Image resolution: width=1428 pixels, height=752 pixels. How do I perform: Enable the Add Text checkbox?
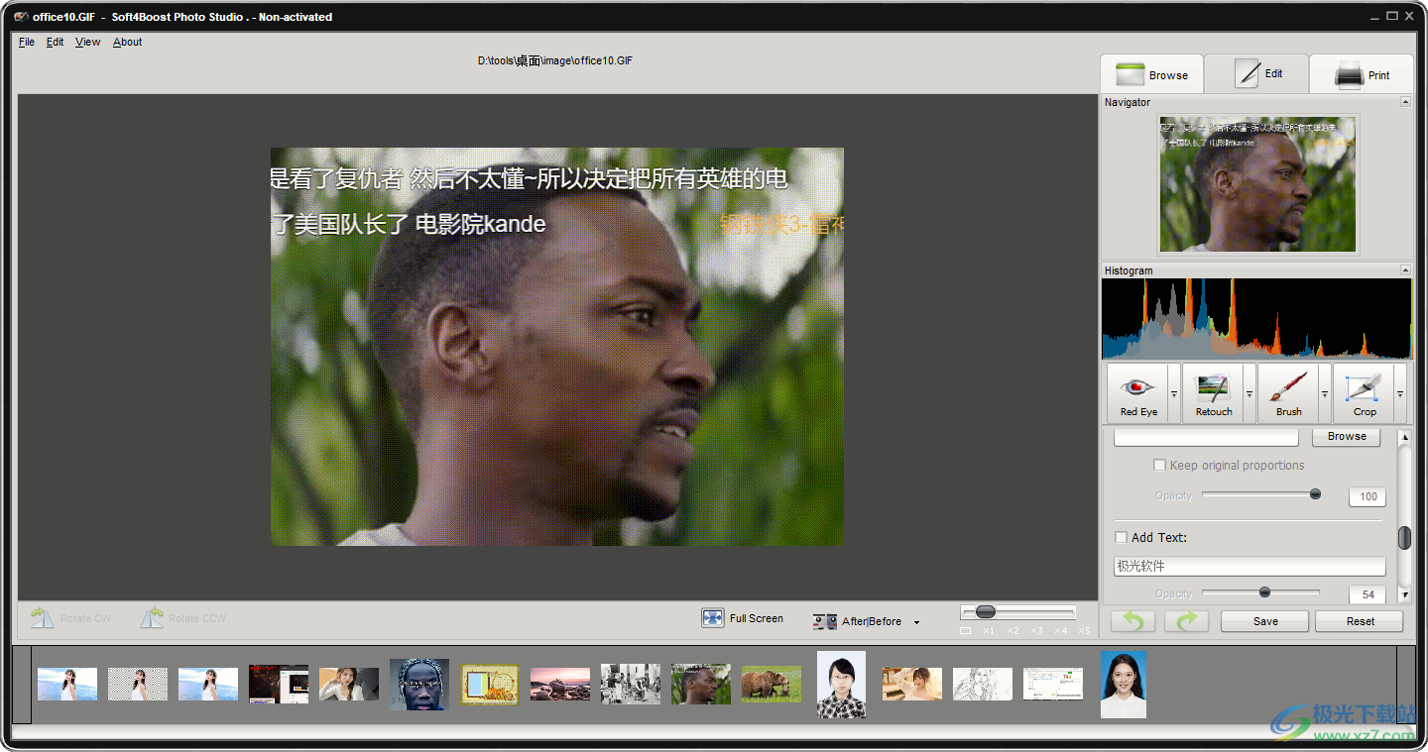pos(1121,537)
